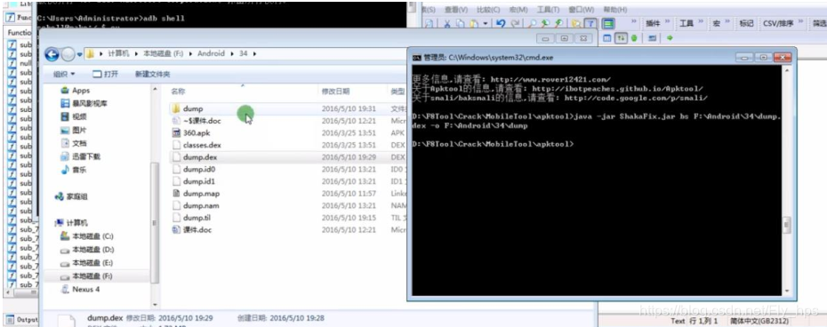Image resolution: width=827 pixels, height=327 pixels.
Task: Open the 比较(C) menu
Action: (488, 10)
